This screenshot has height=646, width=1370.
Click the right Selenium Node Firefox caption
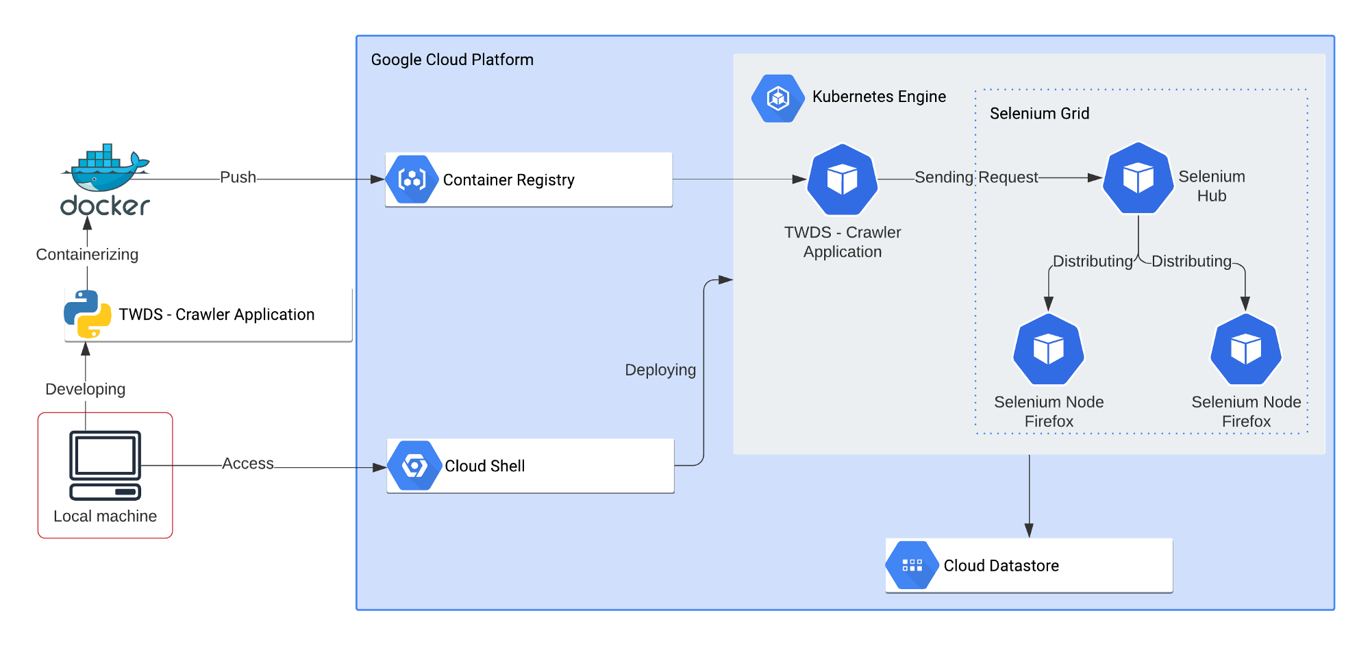pos(1246,412)
